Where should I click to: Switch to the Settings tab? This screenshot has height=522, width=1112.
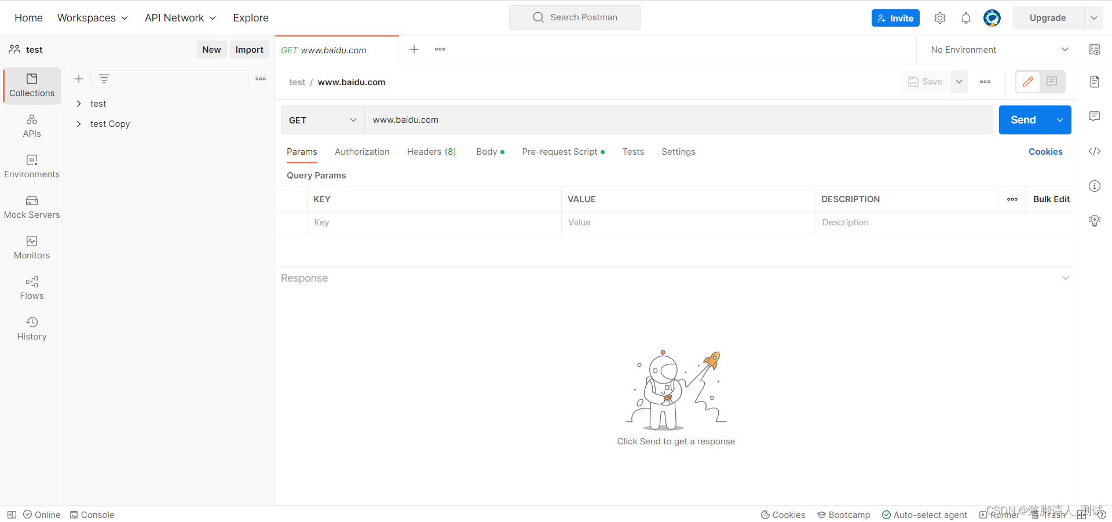678,152
